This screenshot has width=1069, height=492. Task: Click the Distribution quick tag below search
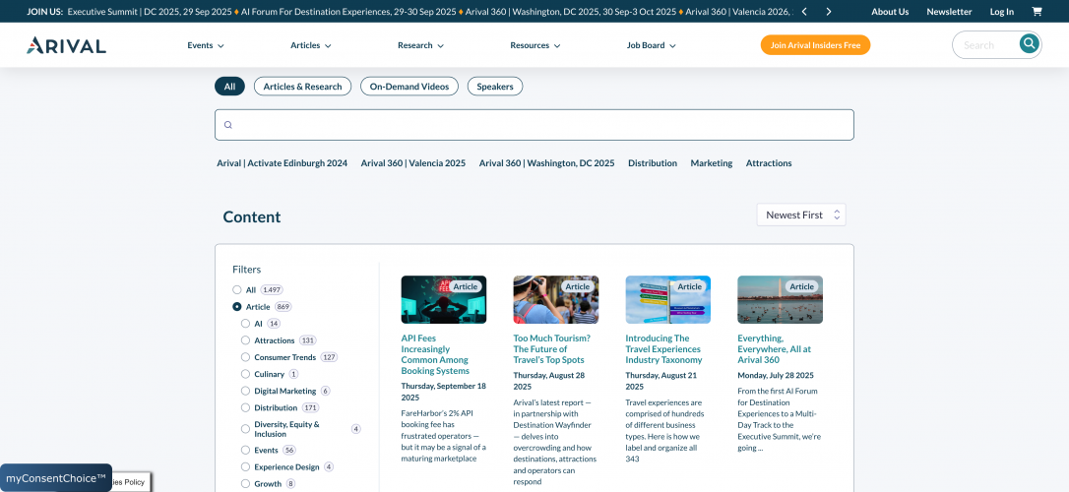[x=653, y=163]
